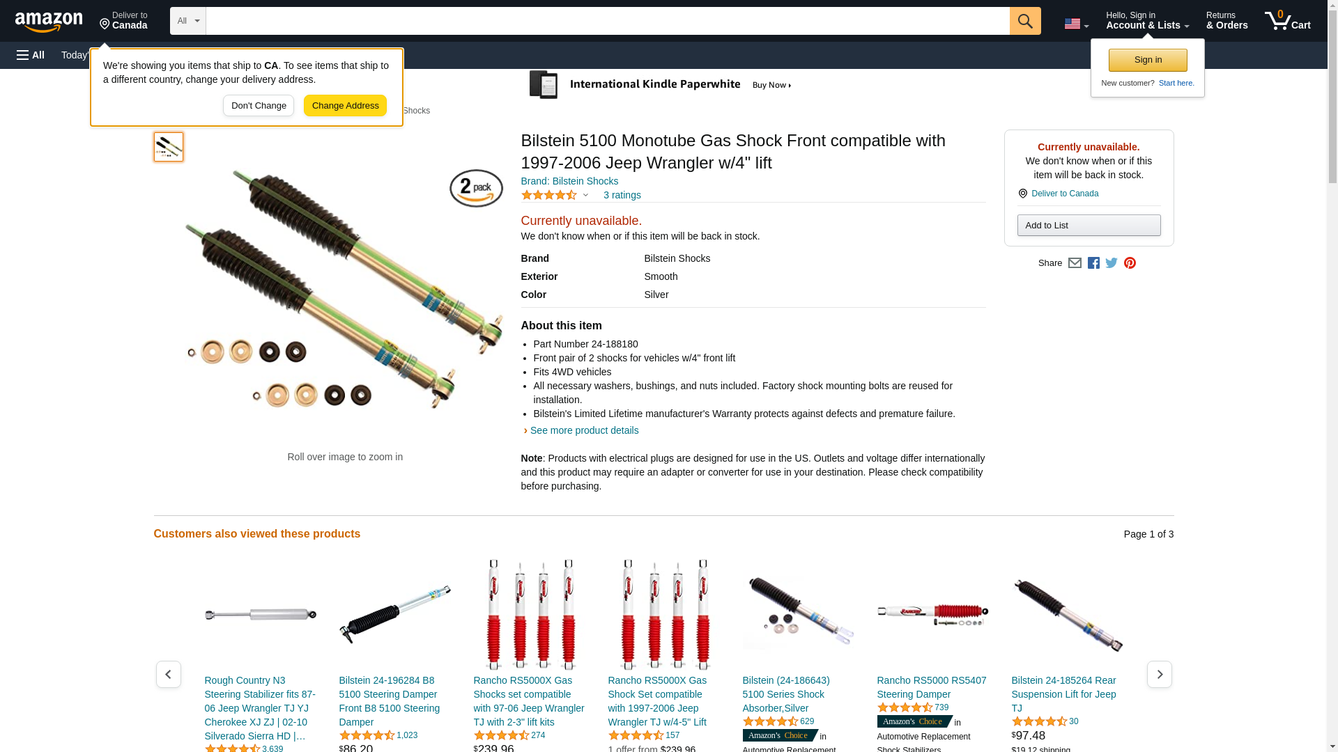Open the cart icon
Screen dimensions: 1338x752
[1287, 21]
